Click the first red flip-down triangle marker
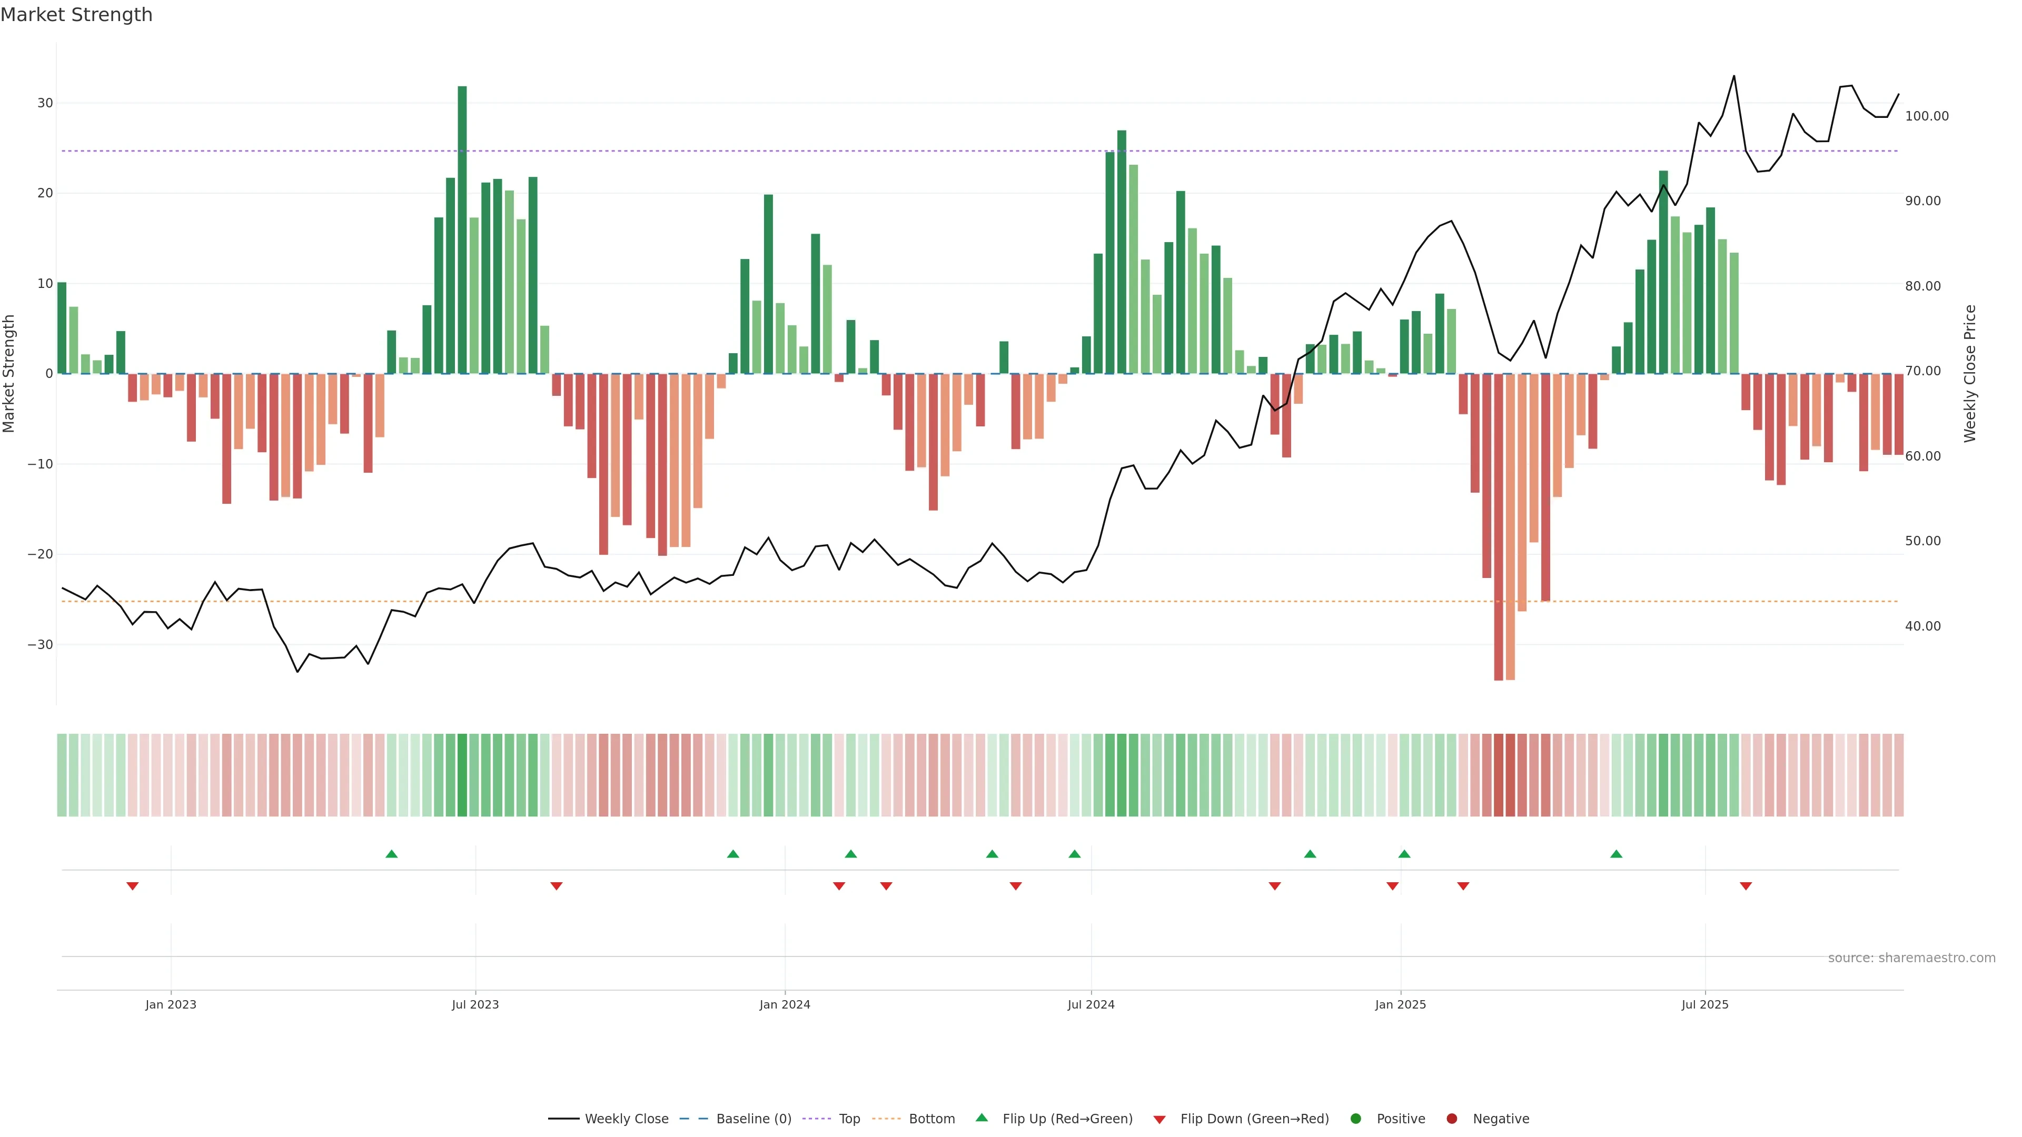The height and width of the screenshot is (1137, 2022). point(133,886)
